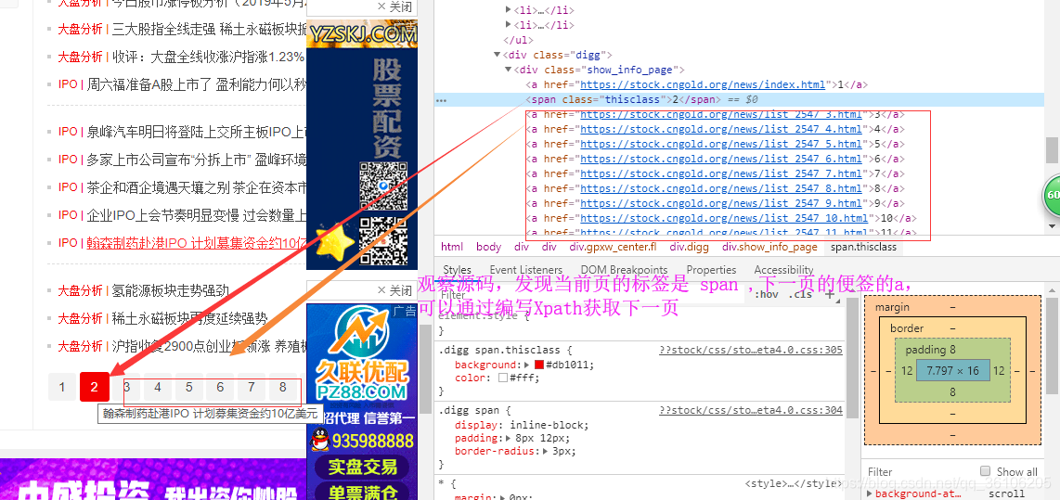Close the lower ad via 关闭
The height and width of the screenshot is (500, 1060).
[394, 290]
